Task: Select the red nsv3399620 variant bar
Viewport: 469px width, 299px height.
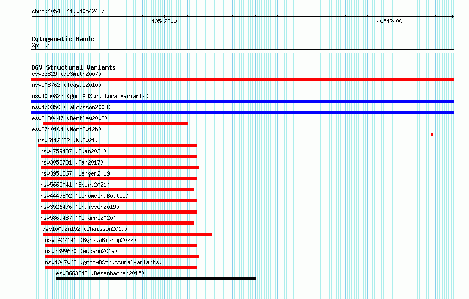Action: click(122, 256)
